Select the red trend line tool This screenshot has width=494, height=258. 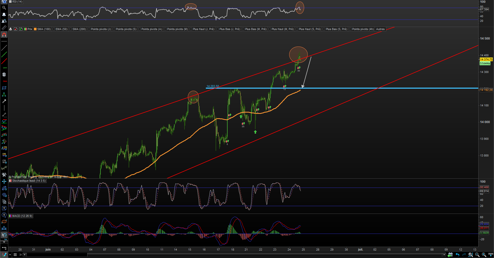point(4,61)
